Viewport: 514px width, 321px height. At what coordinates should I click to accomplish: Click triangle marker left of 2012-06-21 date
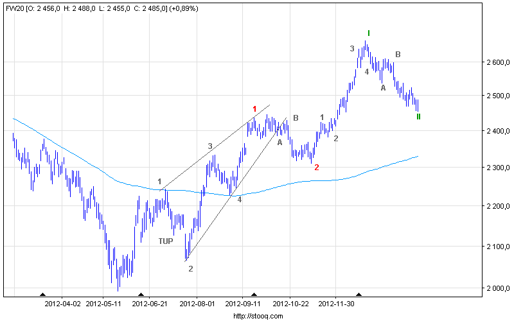coord(141,295)
